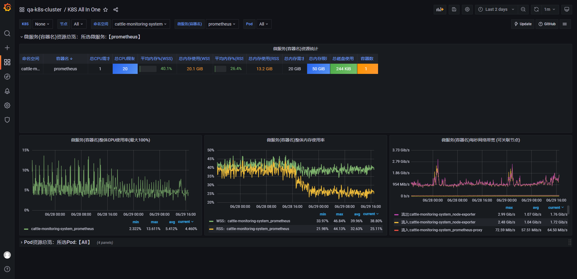577x279 pixels.
Task: Toggle CPU legend series cattle-monitoring-system_prometheus
Action: tap(62, 229)
